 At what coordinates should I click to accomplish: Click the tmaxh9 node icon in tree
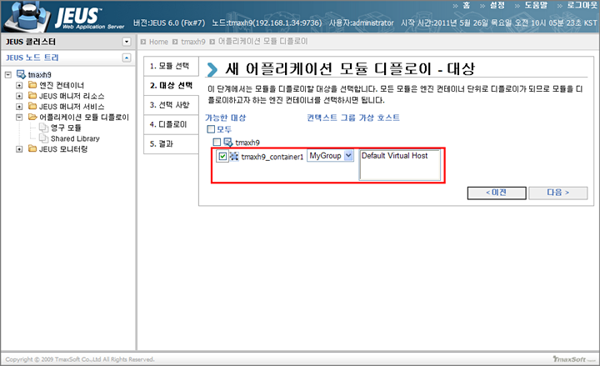[x=21, y=74]
